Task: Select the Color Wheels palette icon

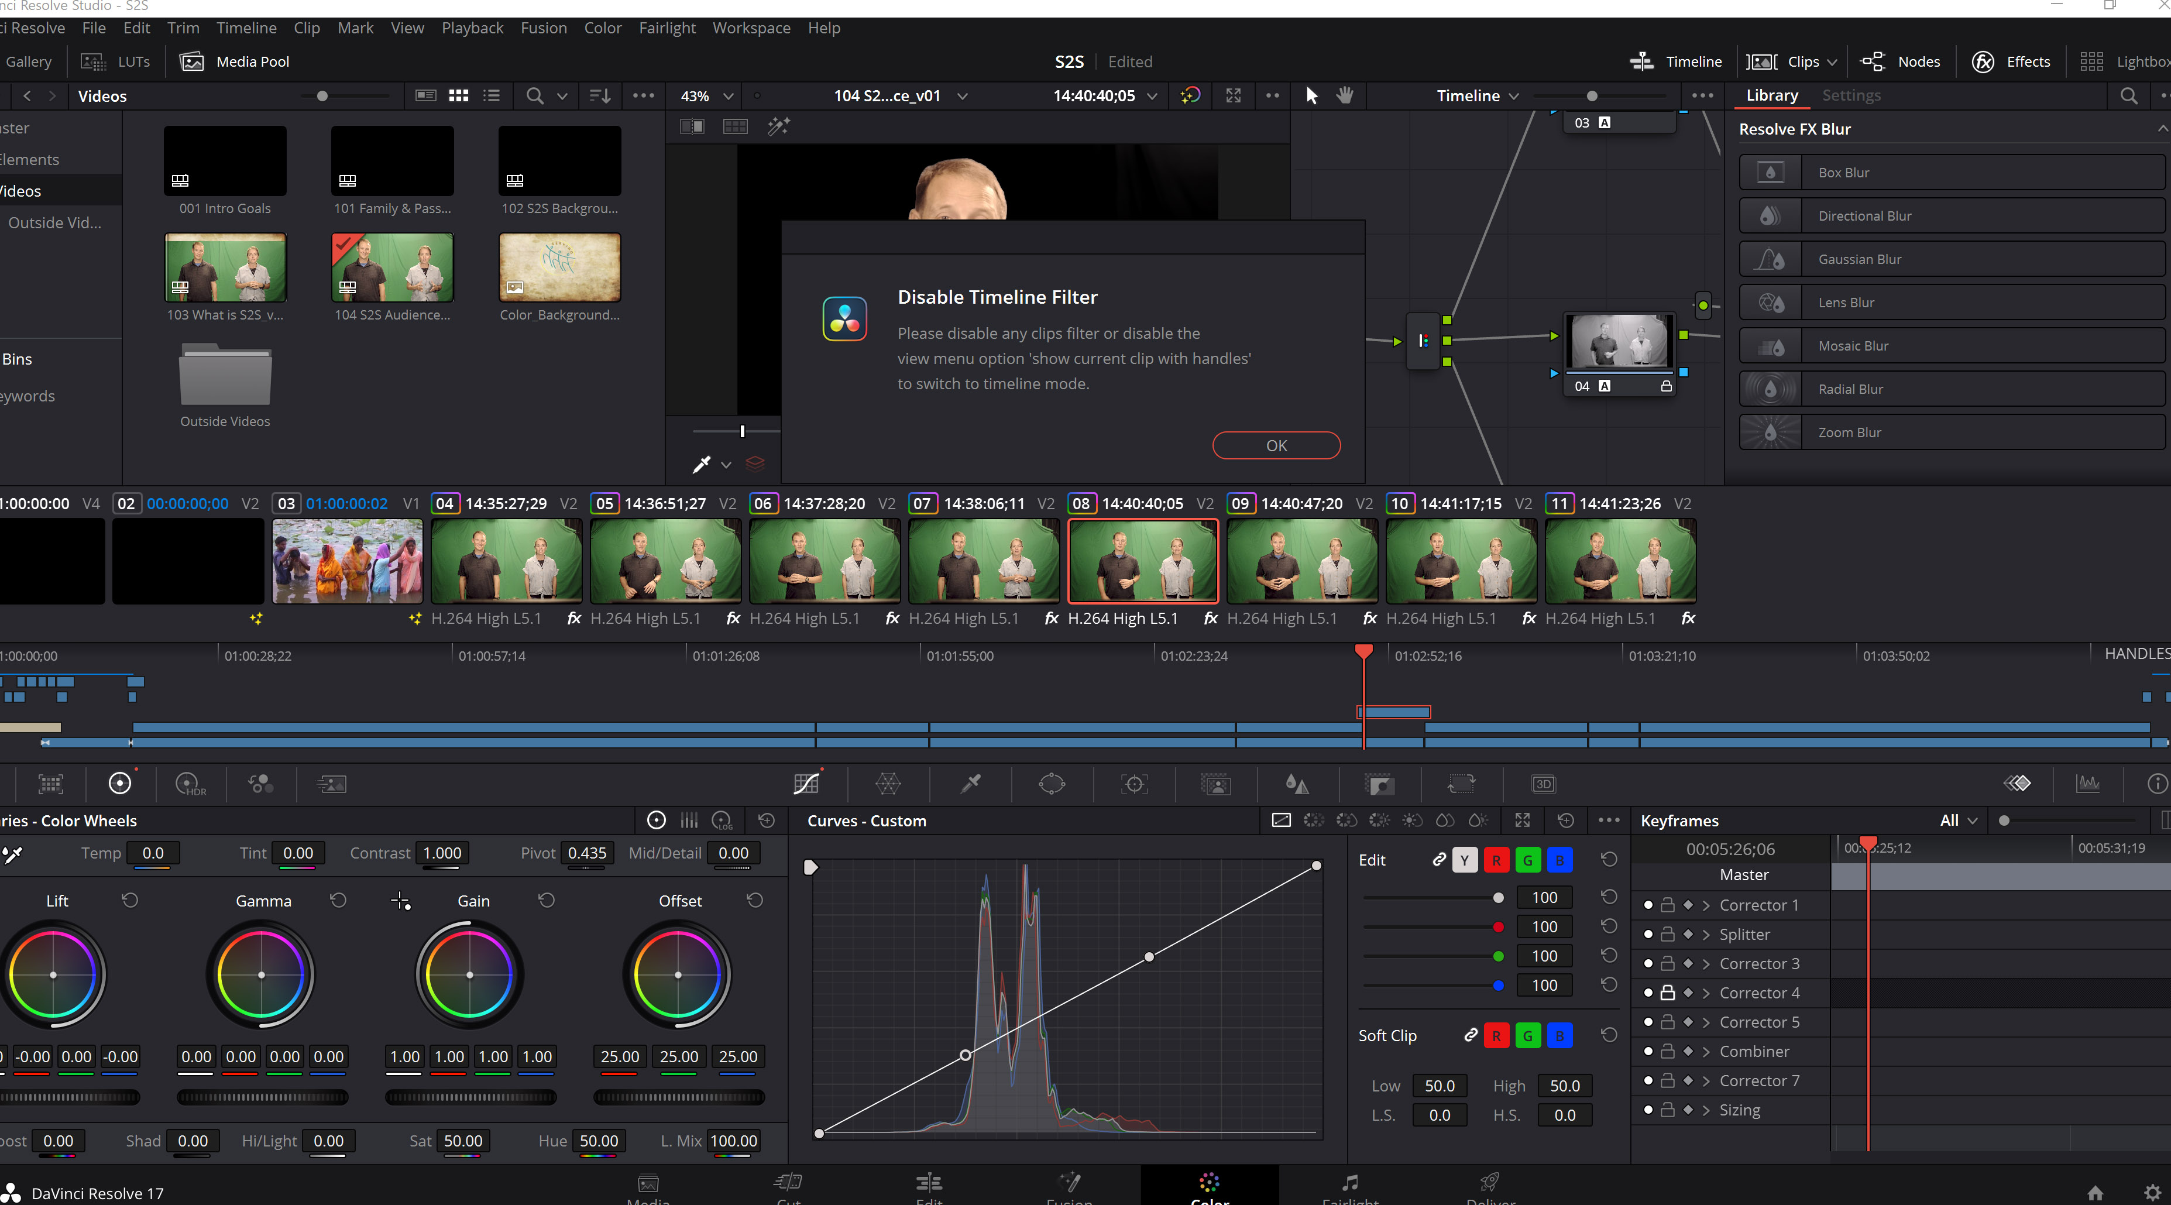Action: point(120,784)
